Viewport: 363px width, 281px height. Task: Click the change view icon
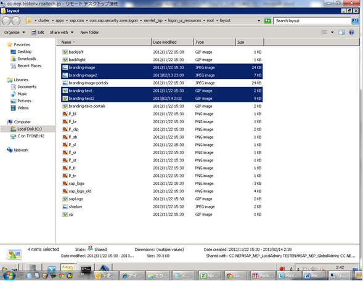coord(324,33)
